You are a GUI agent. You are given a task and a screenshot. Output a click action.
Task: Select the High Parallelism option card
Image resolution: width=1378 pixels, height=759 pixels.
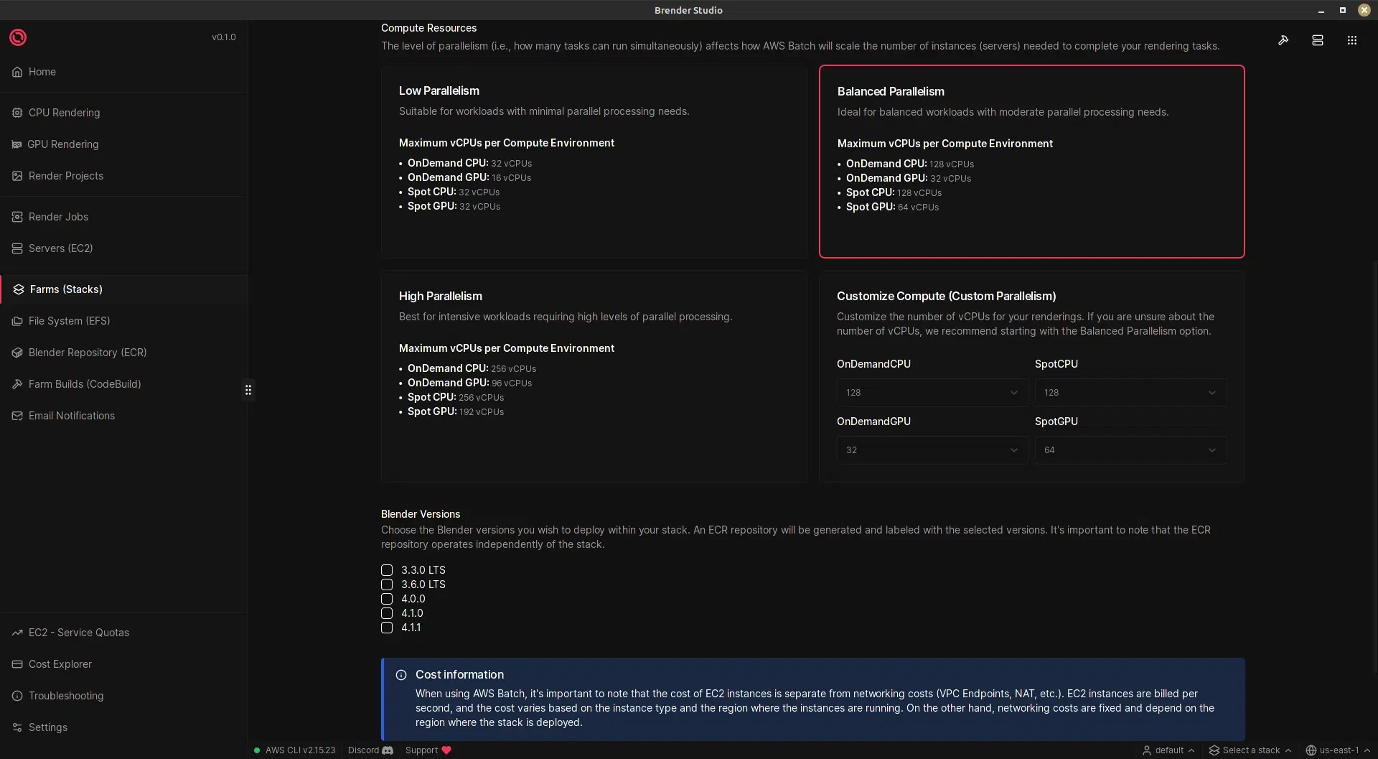point(594,376)
